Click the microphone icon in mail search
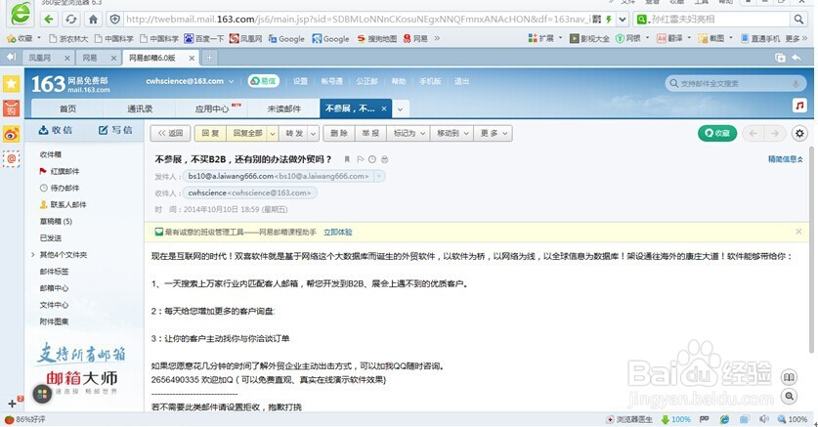 [796, 84]
